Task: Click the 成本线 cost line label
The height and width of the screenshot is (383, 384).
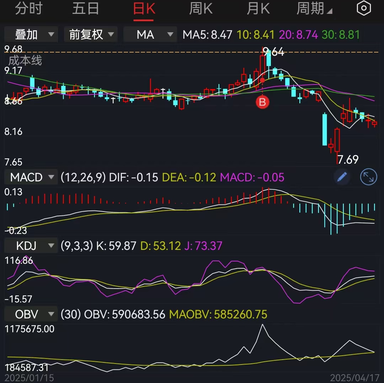Action: pos(24,61)
